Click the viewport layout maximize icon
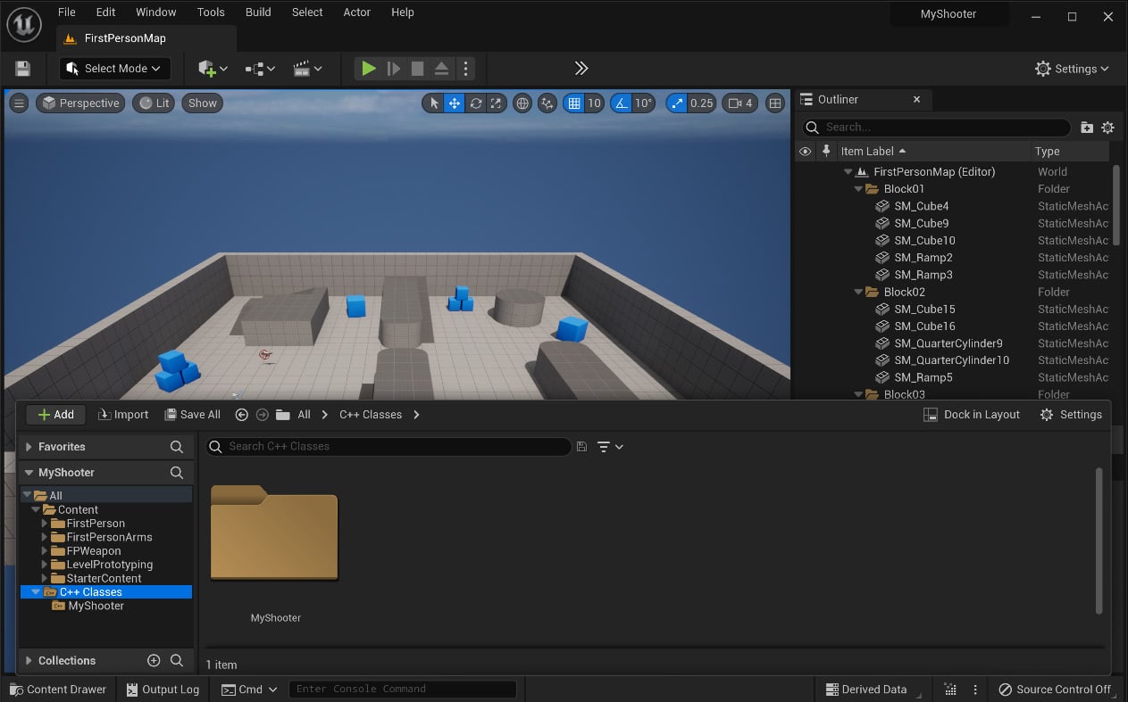 click(x=775, y=103)
